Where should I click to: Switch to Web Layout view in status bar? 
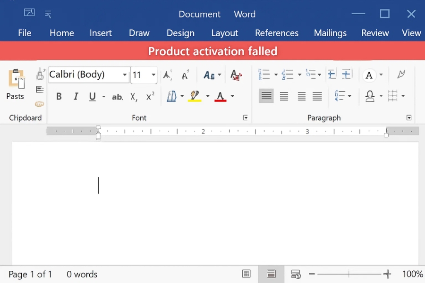pyautogui.click(x=296, y=274)
